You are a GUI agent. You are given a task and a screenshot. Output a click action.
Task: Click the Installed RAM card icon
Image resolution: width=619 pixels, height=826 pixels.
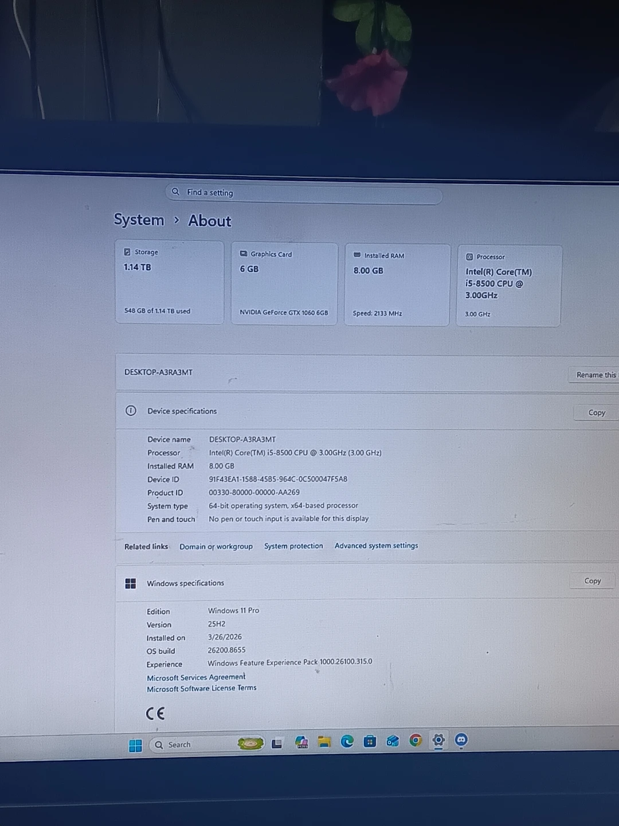[x=357, y=255]
